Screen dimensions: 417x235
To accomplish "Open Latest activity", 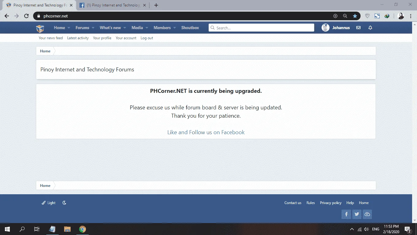I will (78, 38).
